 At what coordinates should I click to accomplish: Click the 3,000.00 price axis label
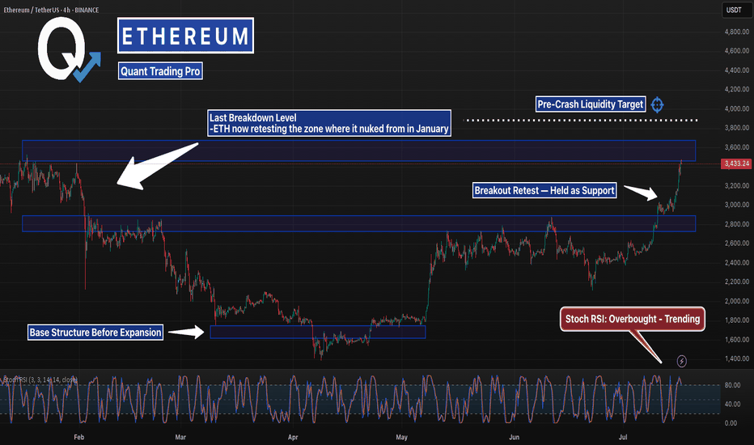[x=737, y=205]
